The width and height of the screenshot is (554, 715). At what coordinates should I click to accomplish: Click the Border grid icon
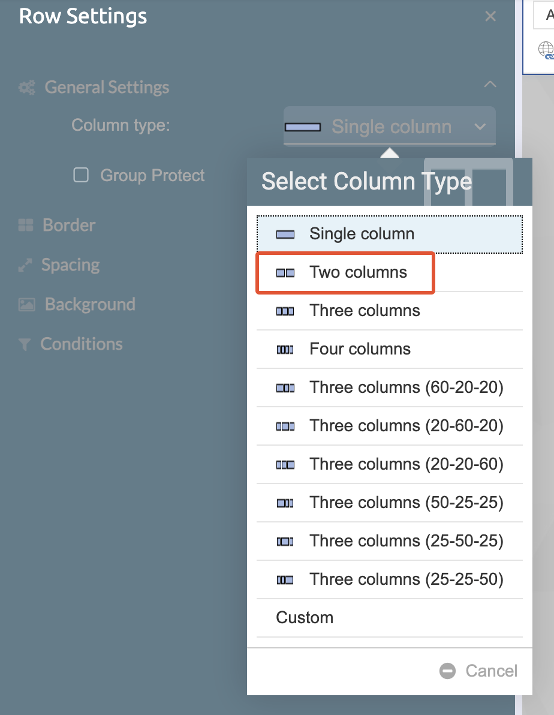26,226
